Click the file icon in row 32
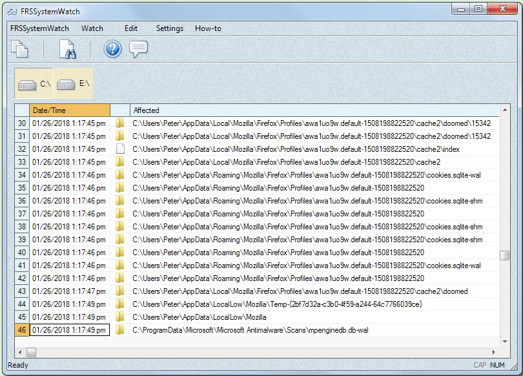Image resolution: width=523 pixels, height=376 pixels. [120, 149]
